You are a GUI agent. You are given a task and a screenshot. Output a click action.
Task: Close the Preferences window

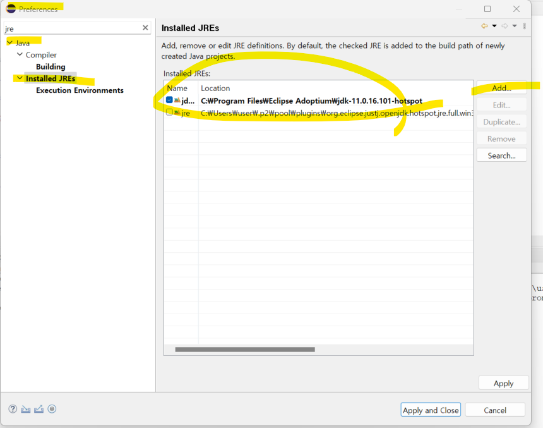pyautogui.click(x=516, y=9)
